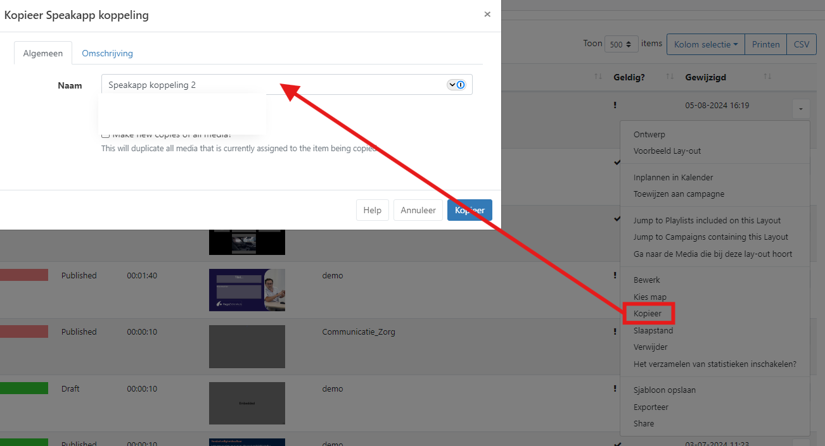Click the sort arrows right of Gewijzigd
The width and height of the screenshot is (825, 446).
pos(767,77)
